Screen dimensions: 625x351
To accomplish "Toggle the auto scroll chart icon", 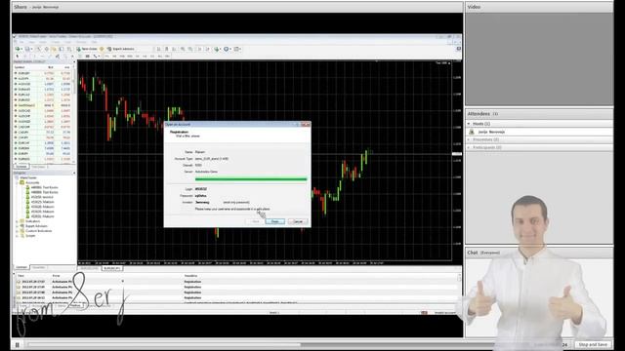I will point(199,49).
